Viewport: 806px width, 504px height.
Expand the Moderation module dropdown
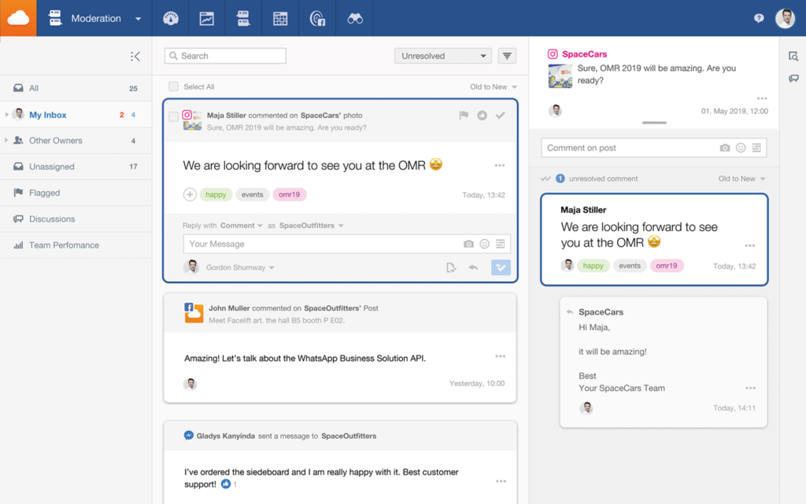click(138, 19)
